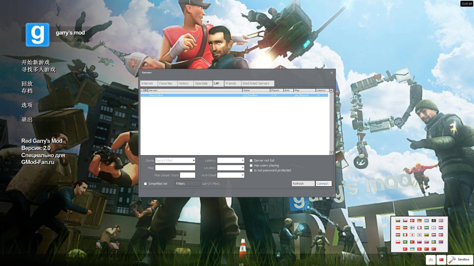Screen dimensions: 474x266
Task: Select the Turkish flag language
Action: [405, 249]
